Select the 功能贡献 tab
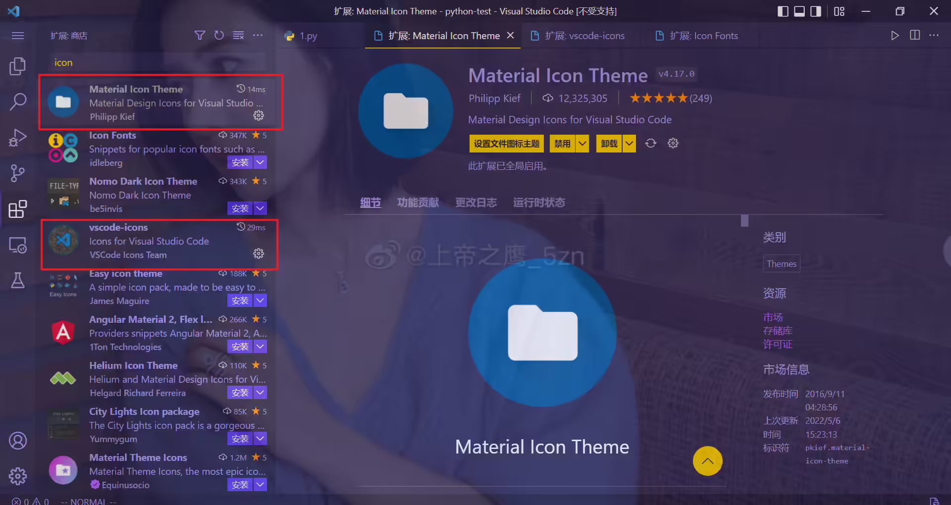The height and width of the screenshot is (505, 951). click(418, 202)
